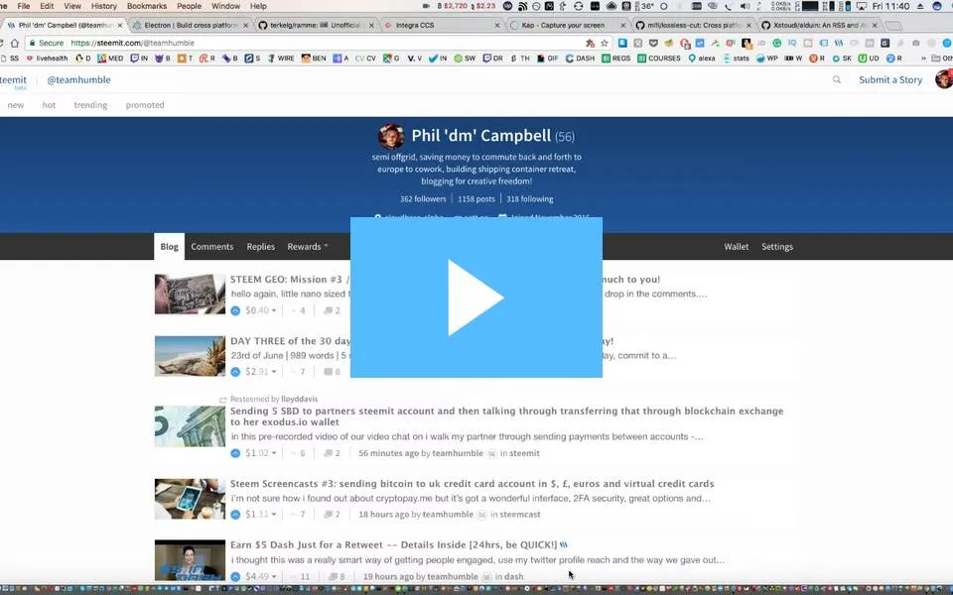Open the user avatar menu beside Submit a Story

click(x=944, y=79)
